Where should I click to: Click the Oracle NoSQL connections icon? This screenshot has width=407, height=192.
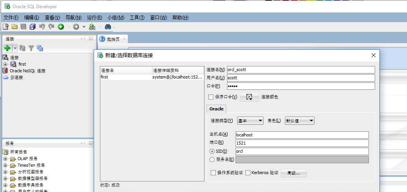pos(5,71)
